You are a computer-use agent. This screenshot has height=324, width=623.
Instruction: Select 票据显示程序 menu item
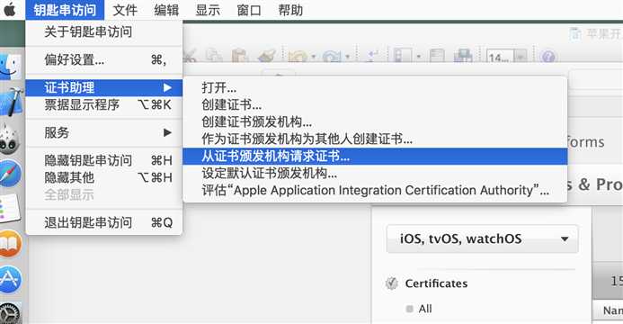pos(104,104)
